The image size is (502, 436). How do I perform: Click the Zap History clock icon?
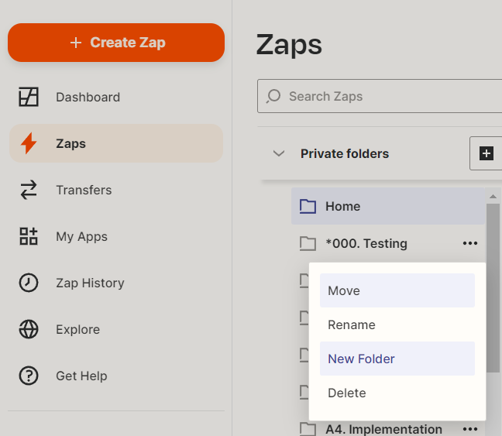[x=29, y=283]
